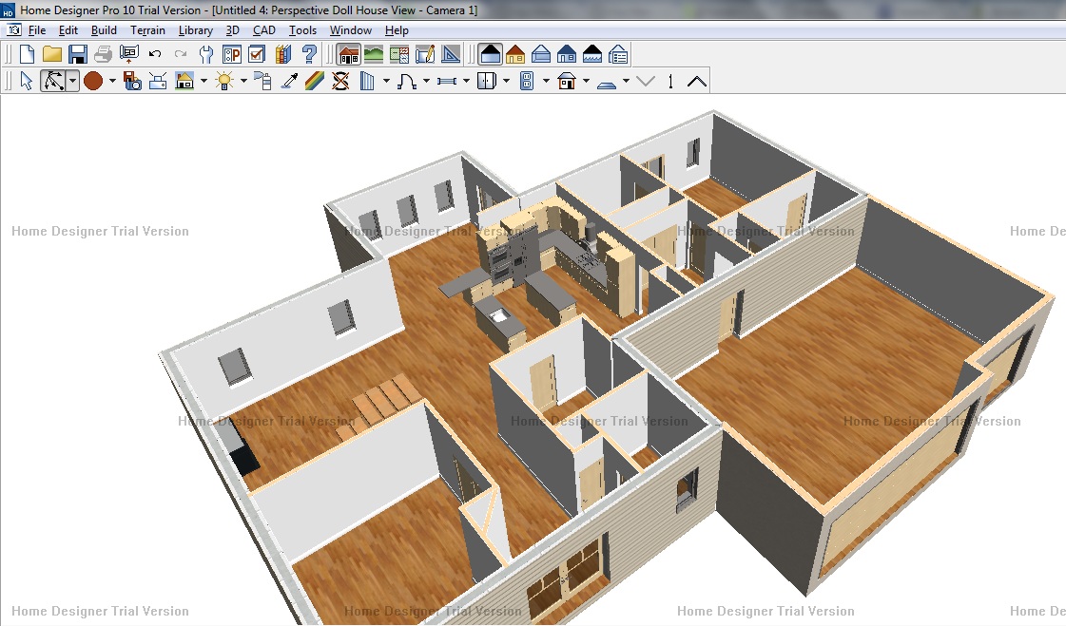Select the Material Eyedropper tool
This screenshot has height=626, width=1066.
click(290, 82)
